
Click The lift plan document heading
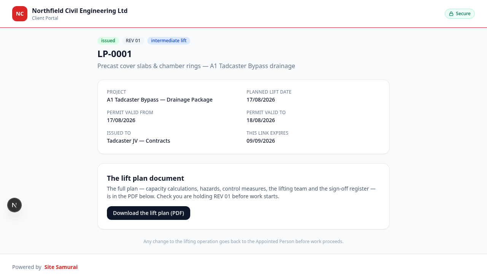click(145, 178)
